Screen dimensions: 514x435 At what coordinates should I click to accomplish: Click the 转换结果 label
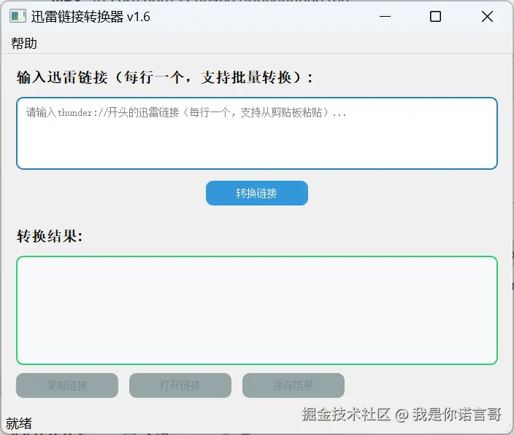tap(50, 236)
